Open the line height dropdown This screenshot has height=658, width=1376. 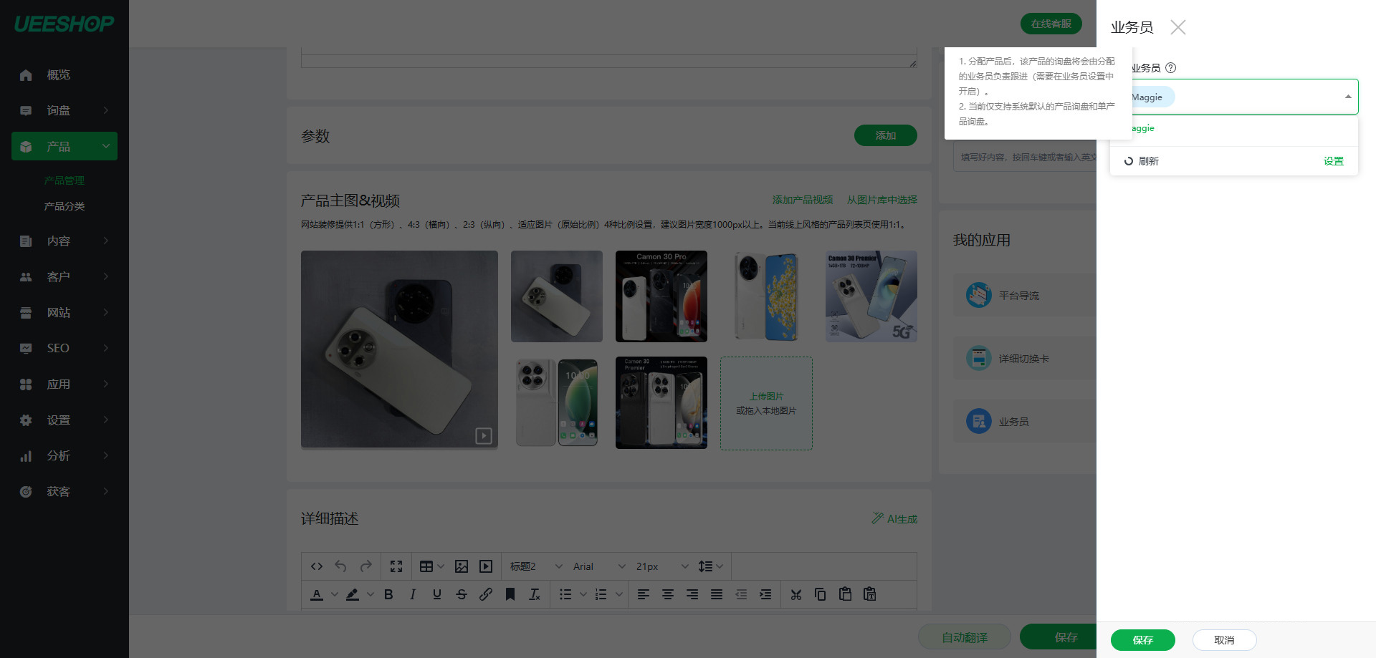[x=710, y=566]
